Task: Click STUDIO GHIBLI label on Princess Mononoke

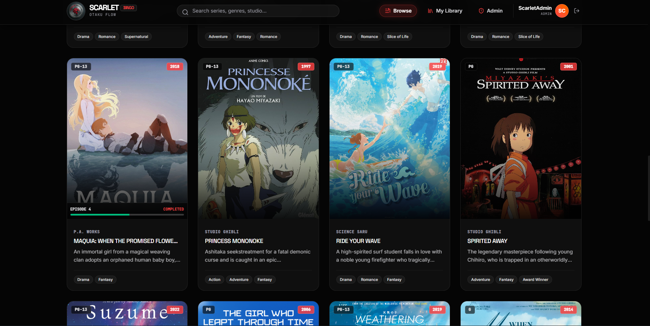Action: [222, 232]
